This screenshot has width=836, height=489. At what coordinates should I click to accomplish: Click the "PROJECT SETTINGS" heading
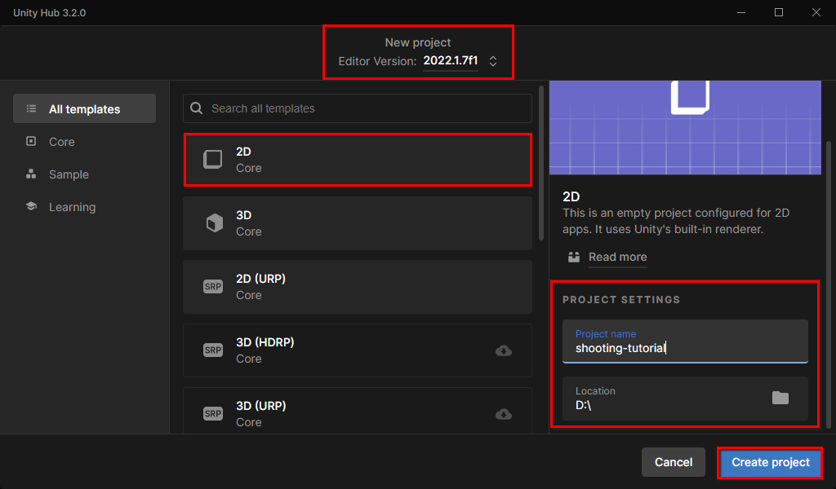(x=621, y=300)
